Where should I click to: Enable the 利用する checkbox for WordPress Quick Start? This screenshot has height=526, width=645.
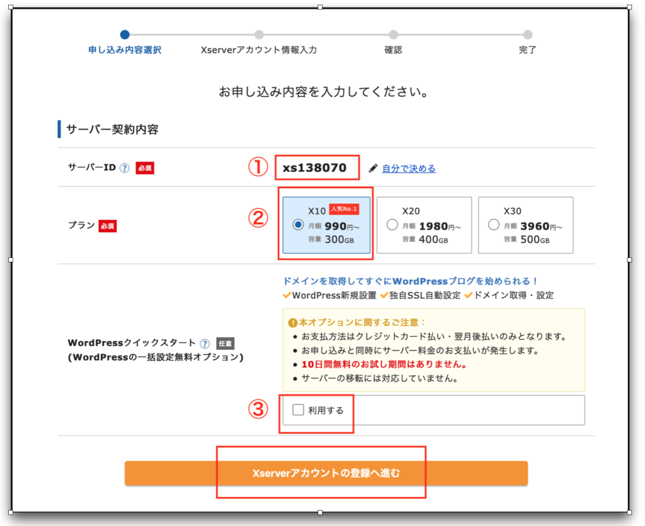(x=298, y=410)
